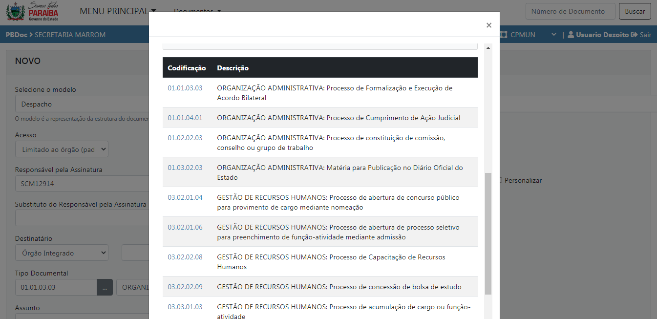
Task: Click the Sair logout icon
Action: 635,35
